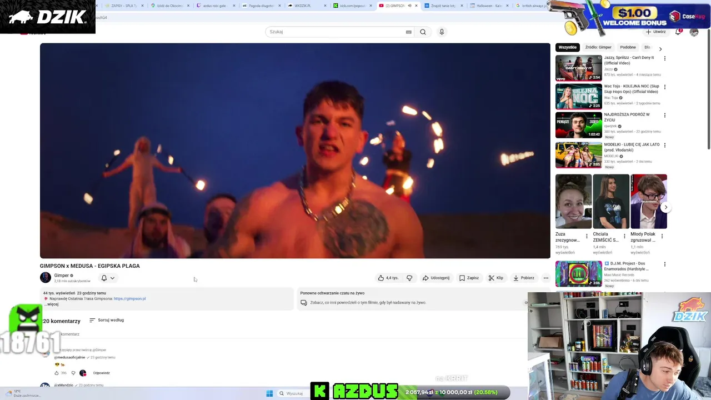
Task: Open YouTube notifications bell at top right
Action: (x=678, y=32)
